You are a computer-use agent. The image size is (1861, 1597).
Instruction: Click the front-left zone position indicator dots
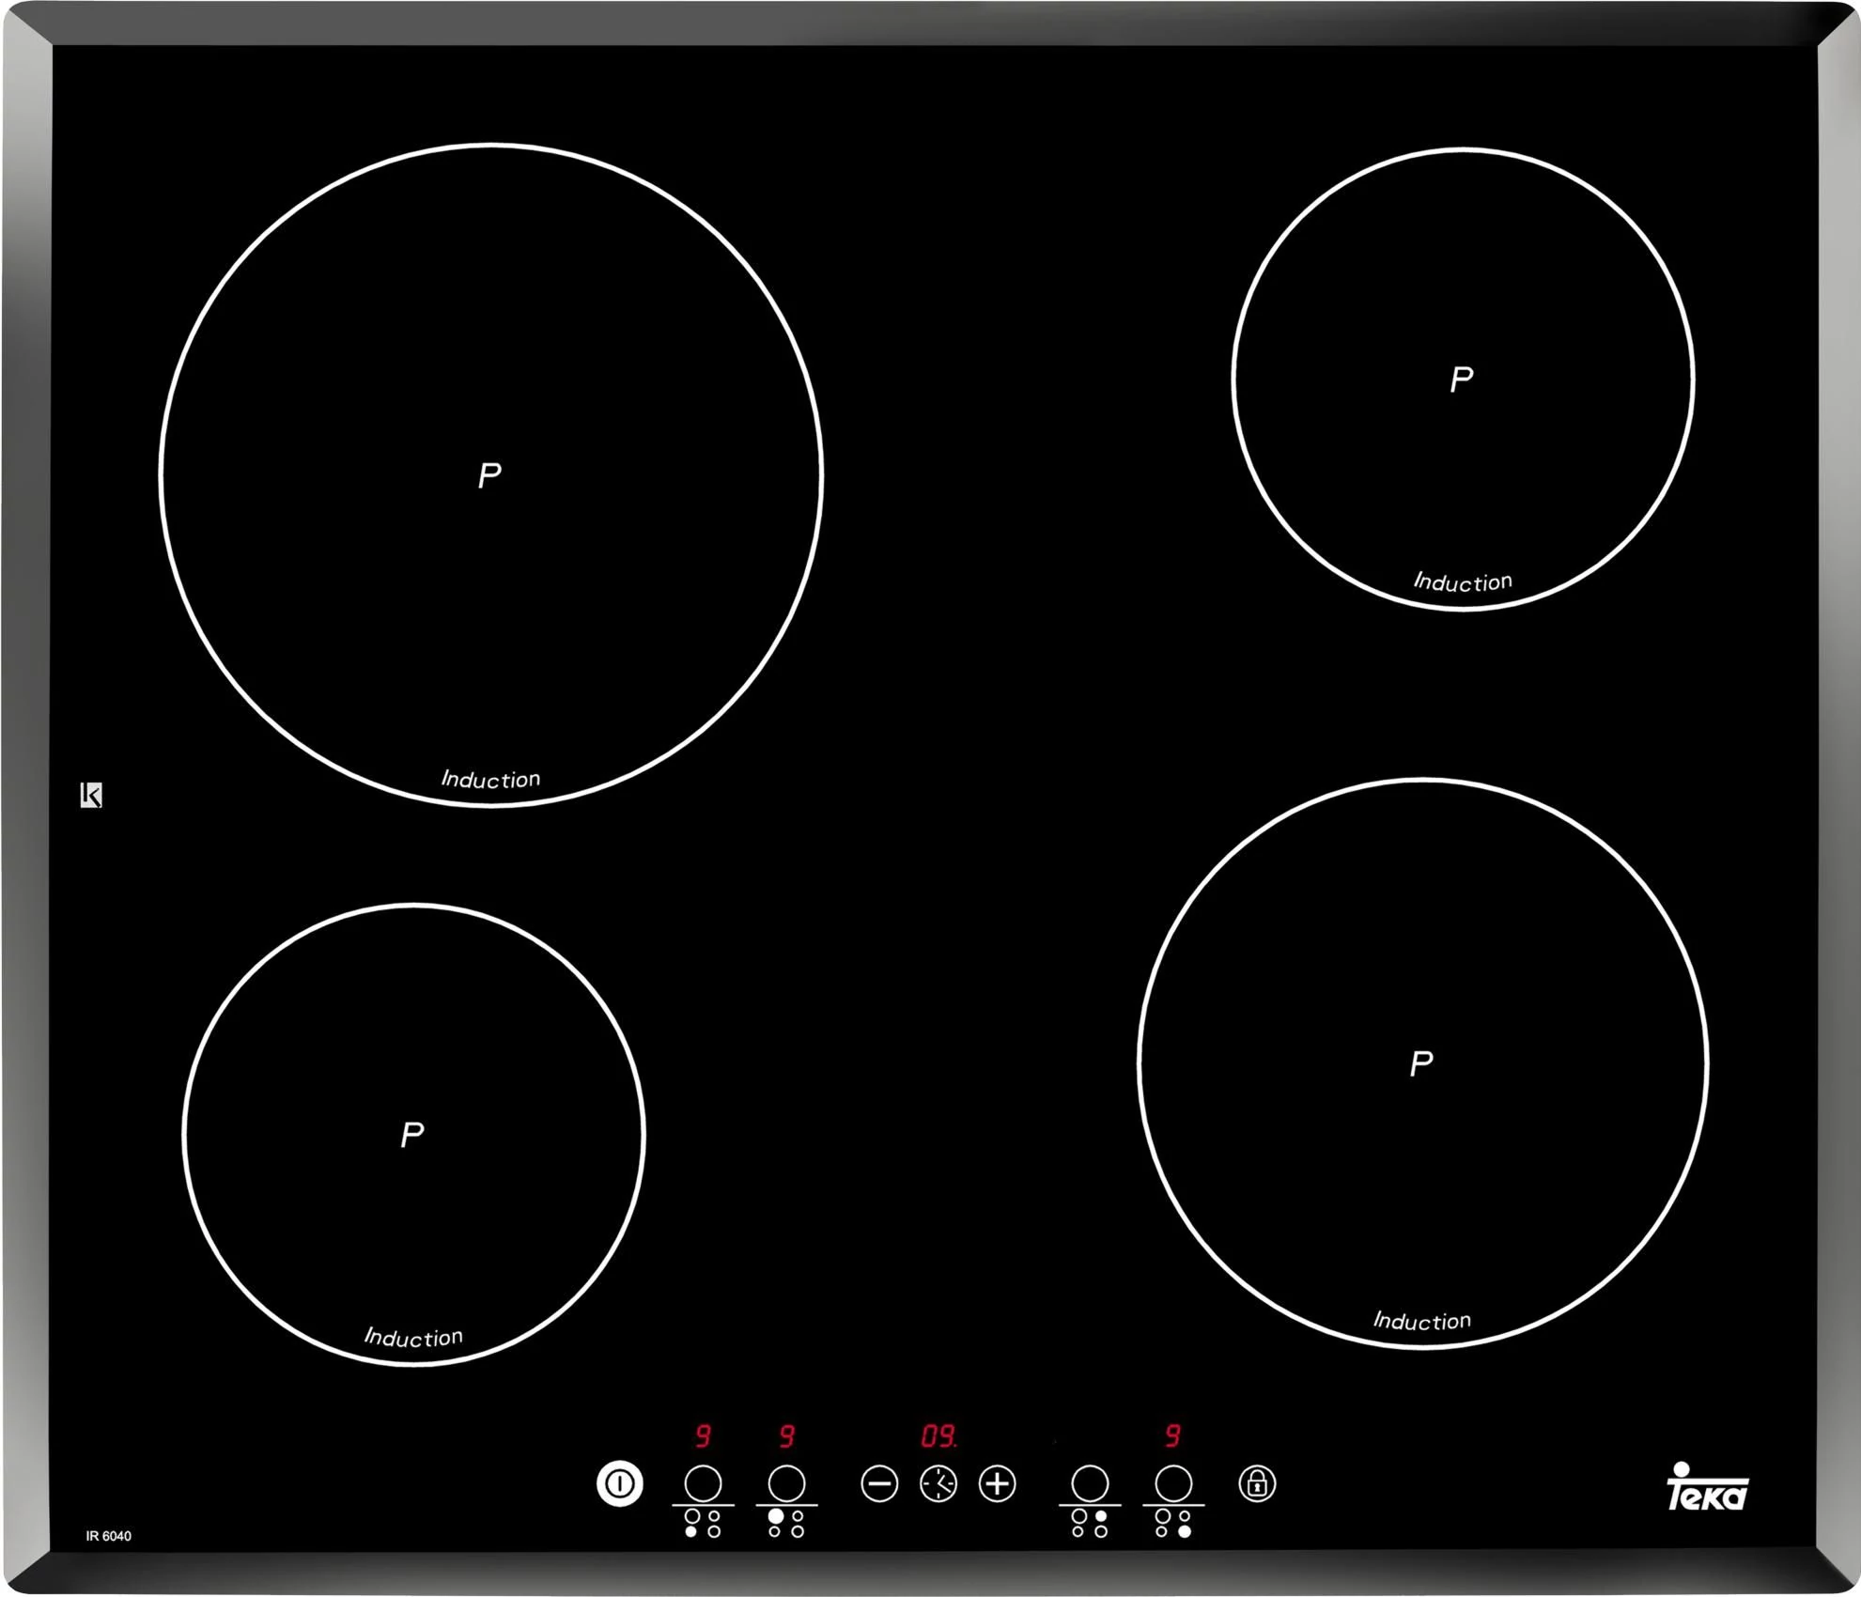click(703, 1524)
